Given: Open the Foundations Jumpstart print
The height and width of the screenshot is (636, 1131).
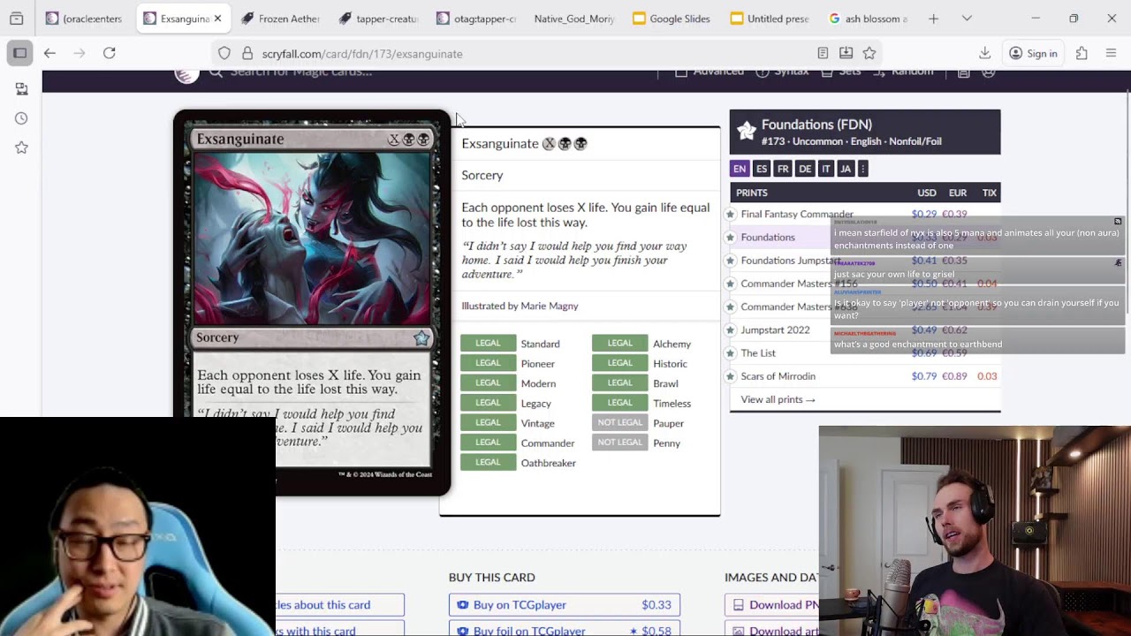Looking at the screenshot, I should pos(791,261).
